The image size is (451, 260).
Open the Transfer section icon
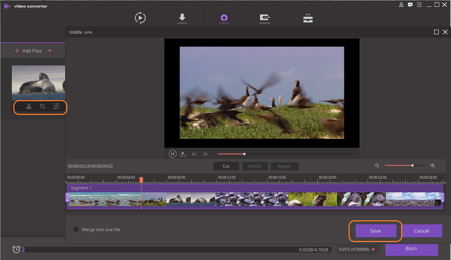point(264,18)
